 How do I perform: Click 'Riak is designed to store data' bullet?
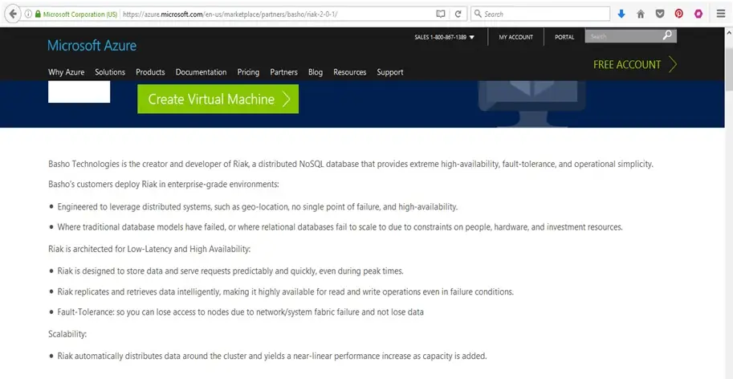click(230, 271)
